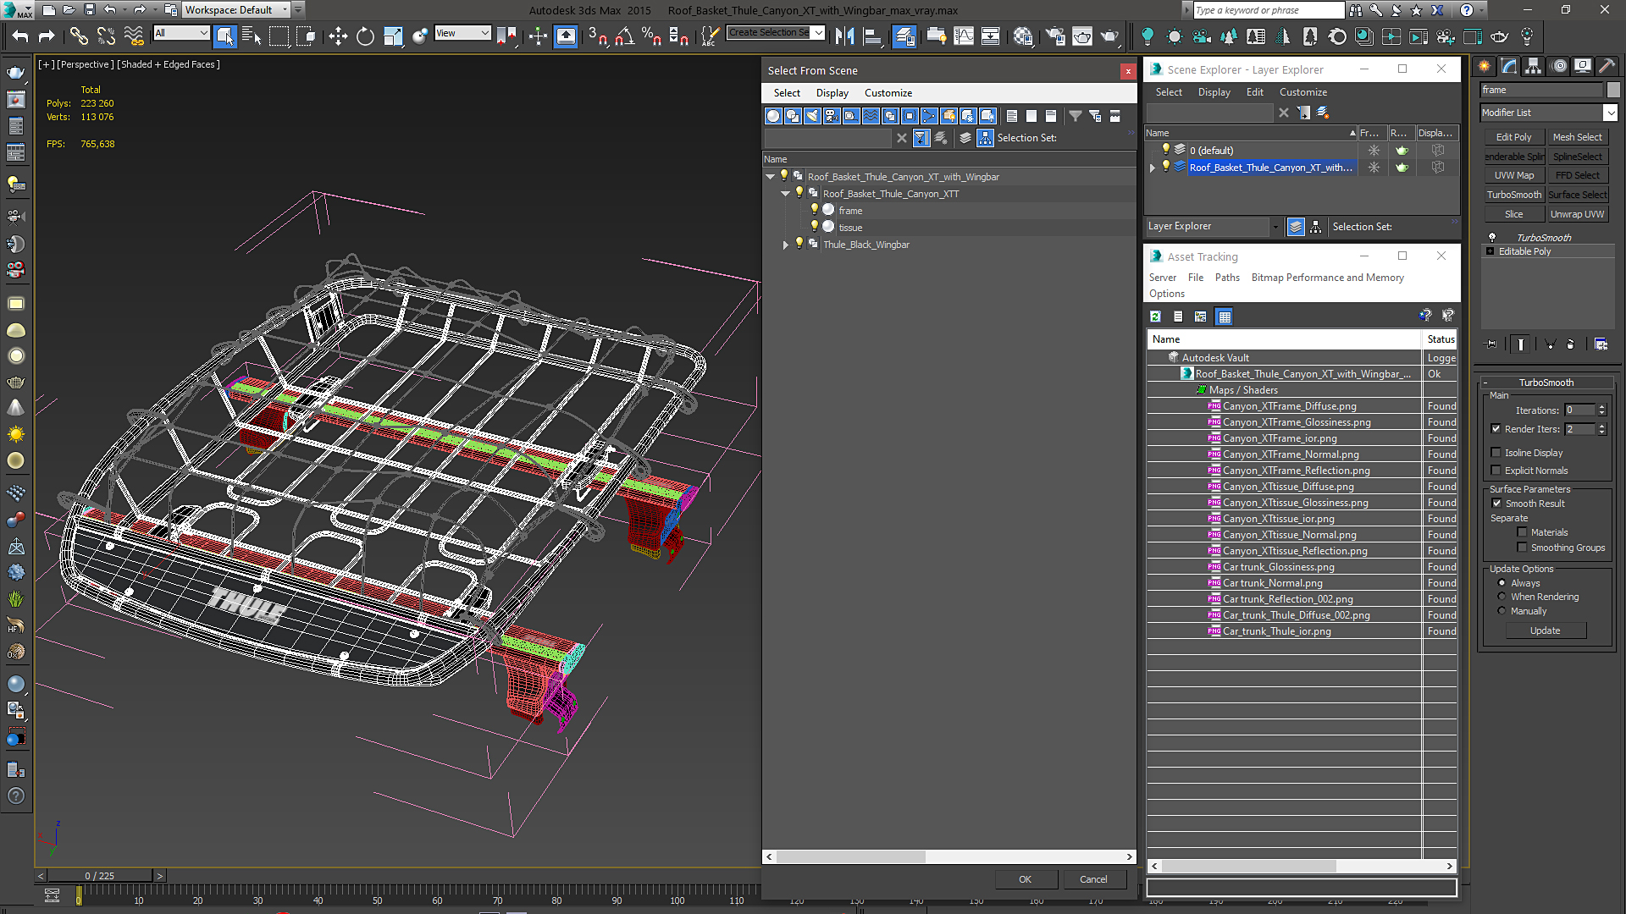Enable Separate by Smoothing Groups checkbox
Screen dimensions: 1626x914
1522,548
